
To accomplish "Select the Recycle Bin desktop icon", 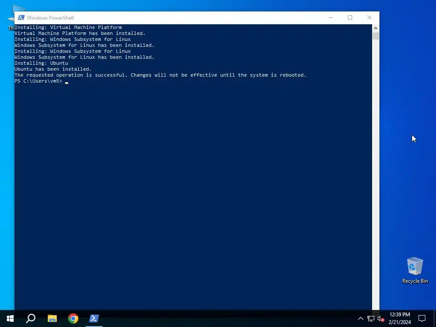I will (415, 270).
